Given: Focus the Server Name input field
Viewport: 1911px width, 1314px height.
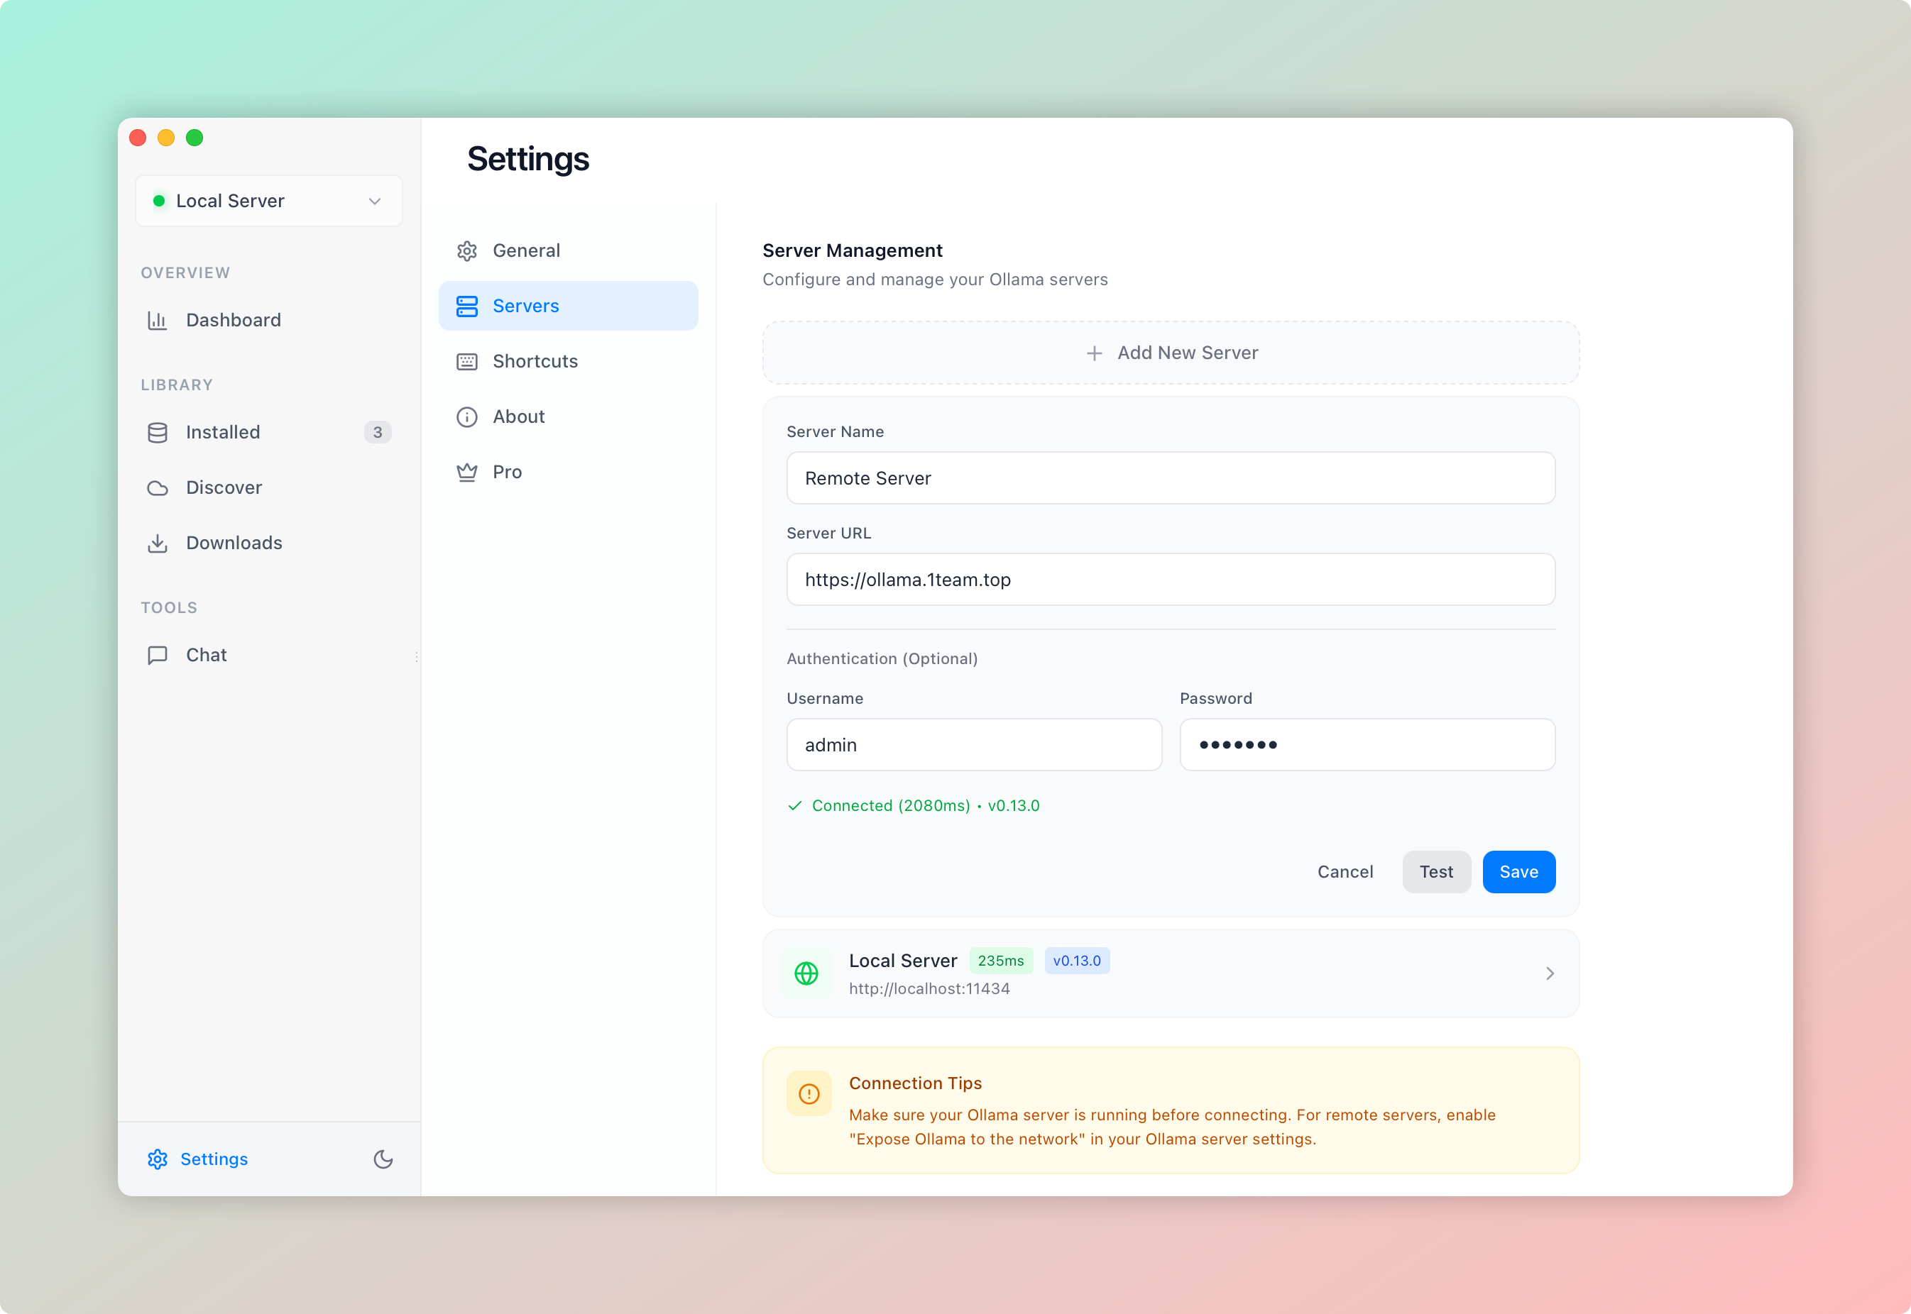Looking at the screenshot, I should pos(1171,477).
